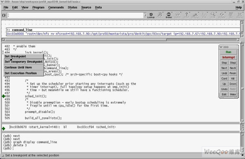Viewport: 245px width, 159px height.
Task: Click the Plot toolbar icon
Action: (204, 15)
